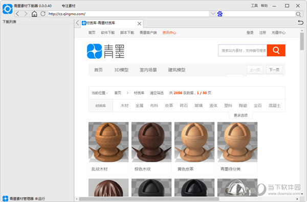Click the 材质库 breadcrumb link
The width and height of the screenshot is (307, 202).
pos(139,93)
